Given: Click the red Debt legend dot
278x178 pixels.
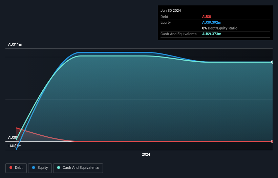Looking at the screenshot, I should 11,168.
